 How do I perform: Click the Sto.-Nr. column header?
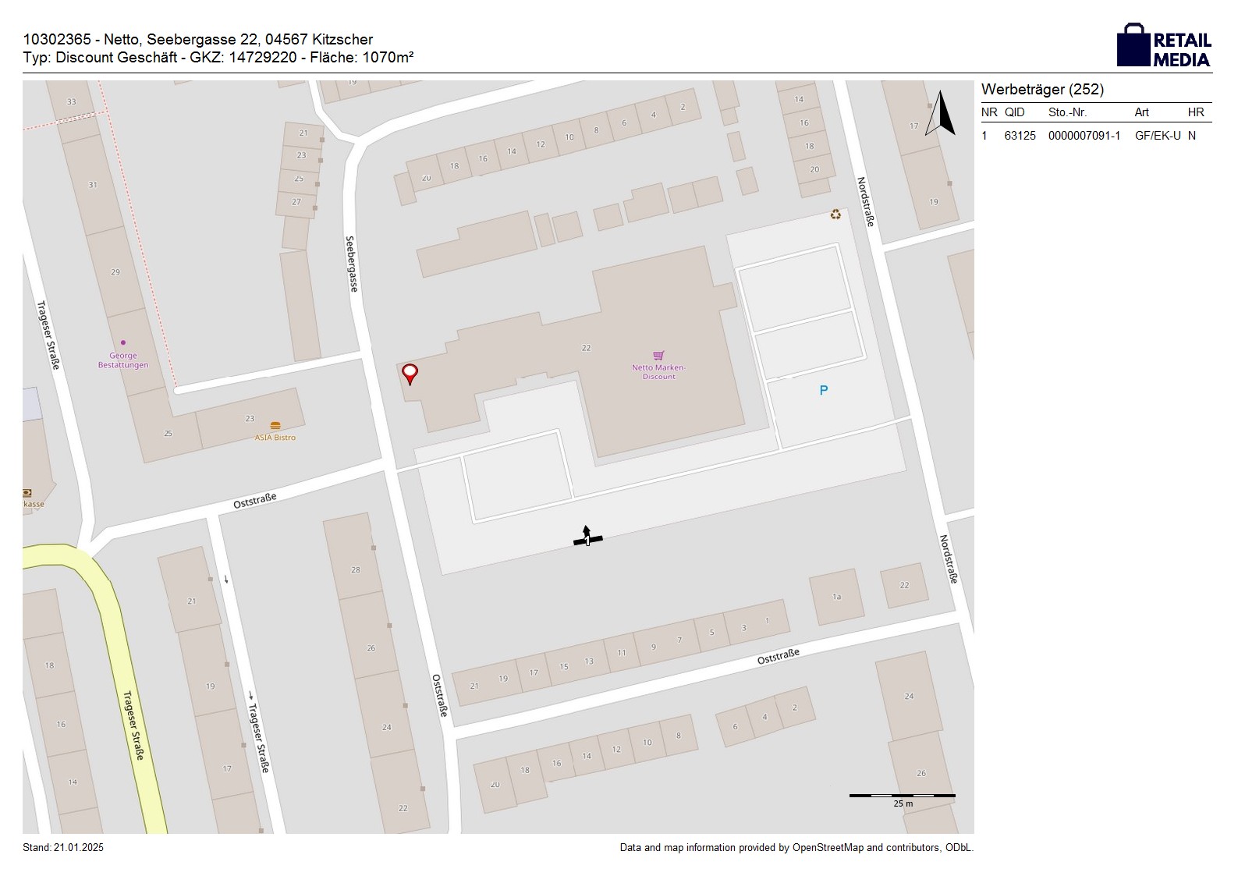(x=1067, y=112)
